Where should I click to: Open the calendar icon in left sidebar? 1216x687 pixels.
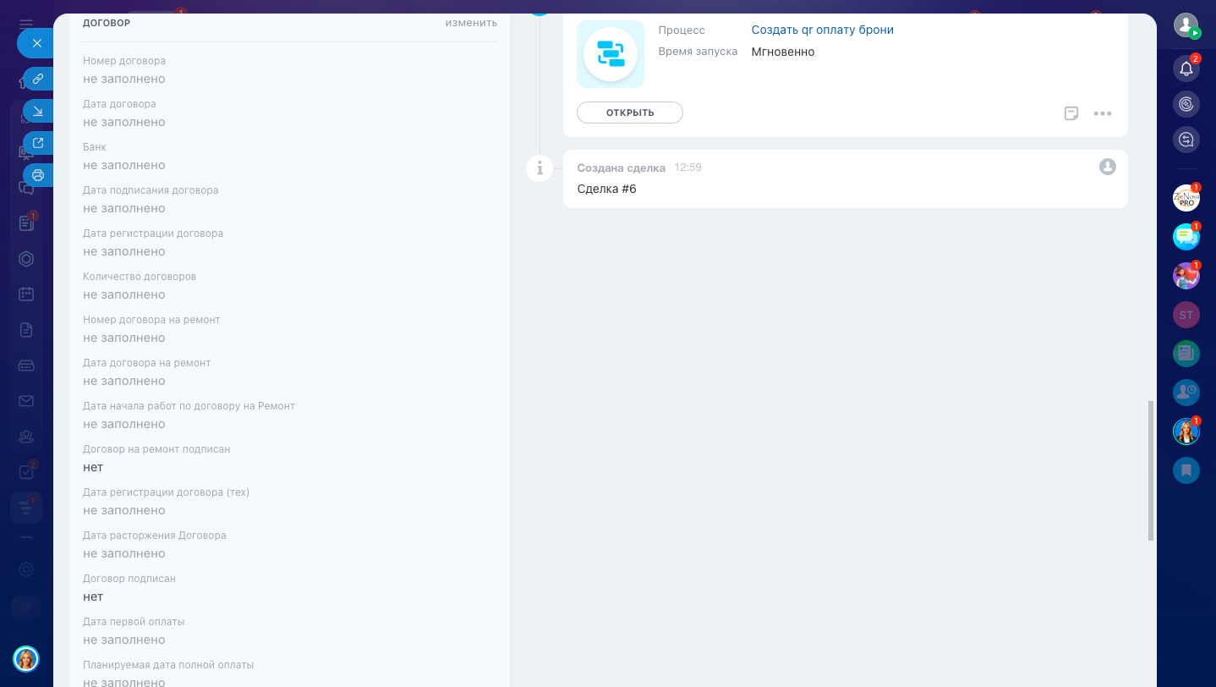[26, 294]
